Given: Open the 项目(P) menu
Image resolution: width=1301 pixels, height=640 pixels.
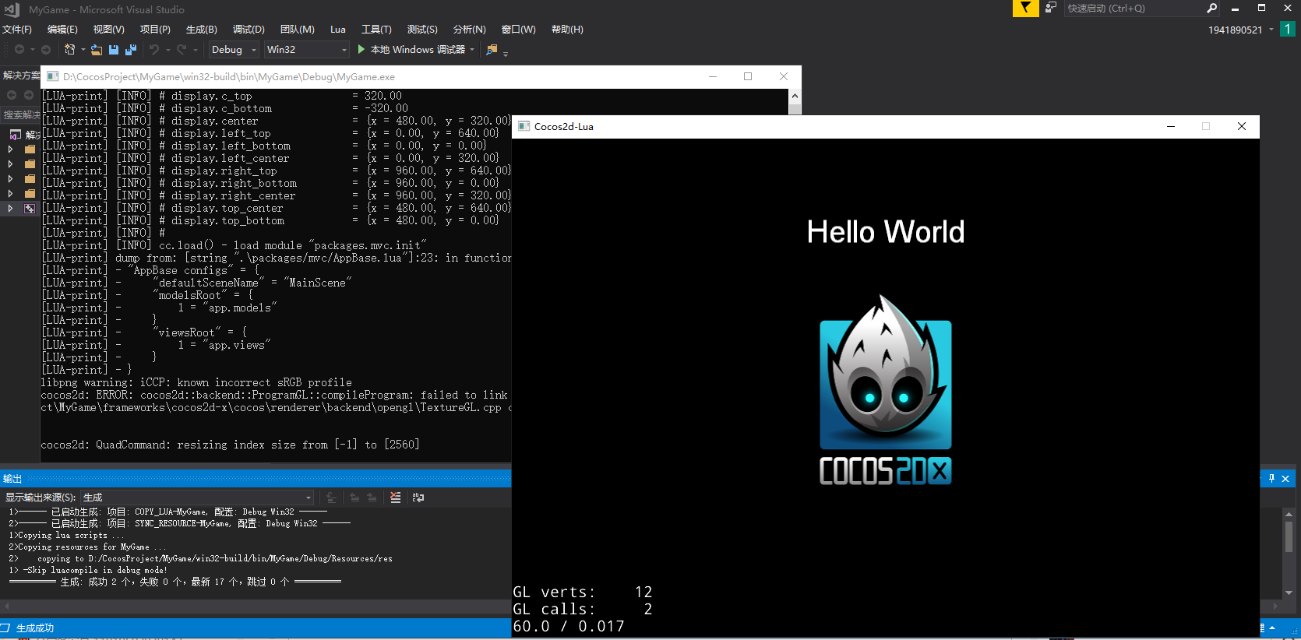Looking at the screenshot, I should point(155,30).
